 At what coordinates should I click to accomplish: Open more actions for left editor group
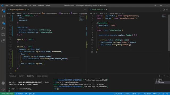pos(85,9)
